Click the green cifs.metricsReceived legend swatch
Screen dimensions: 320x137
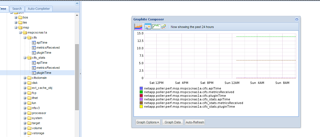point(141,92)
